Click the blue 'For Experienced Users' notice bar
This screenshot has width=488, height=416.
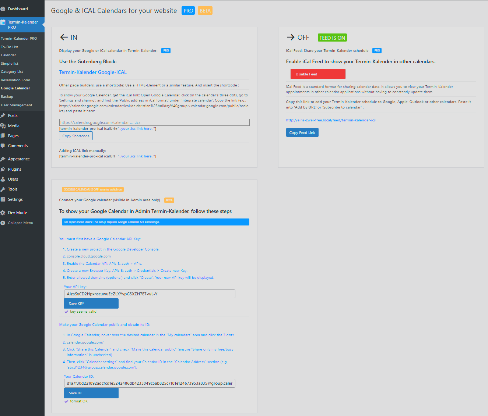tap(155, 222)
